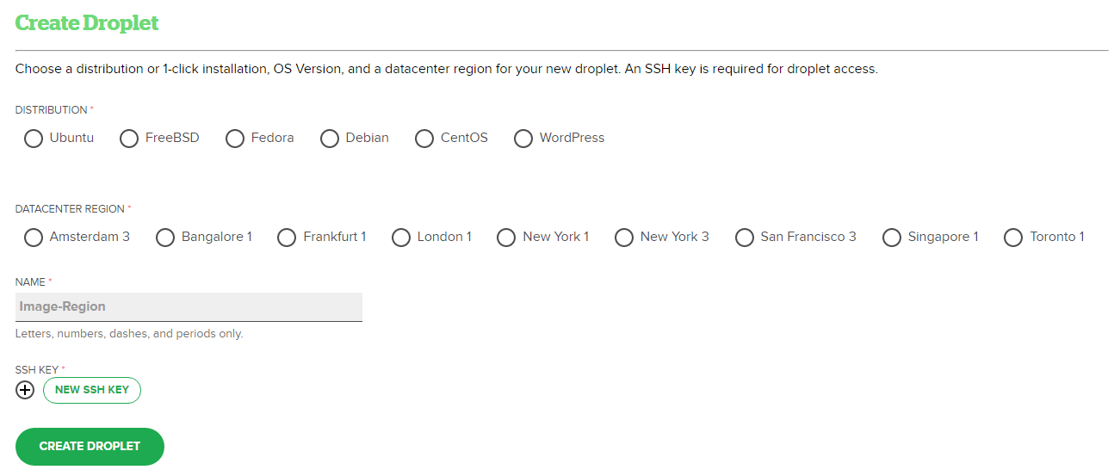Choose FreeBSD as the distribution
This screenshot has height=476, width=1114.
129,139
